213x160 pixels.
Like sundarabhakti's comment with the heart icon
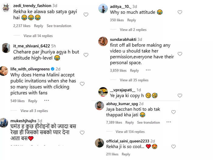point(180,54)
